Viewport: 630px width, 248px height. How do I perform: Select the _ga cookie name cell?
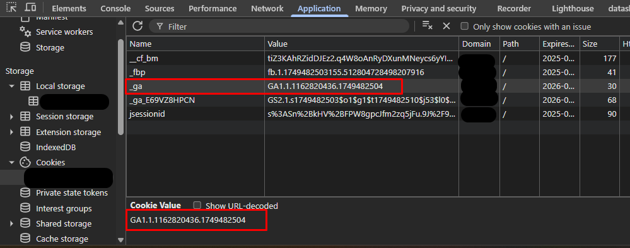pos(195,86)
